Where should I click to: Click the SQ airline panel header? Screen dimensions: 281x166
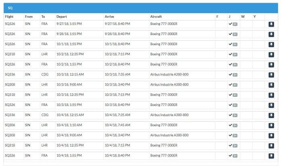tap(140, 8)
